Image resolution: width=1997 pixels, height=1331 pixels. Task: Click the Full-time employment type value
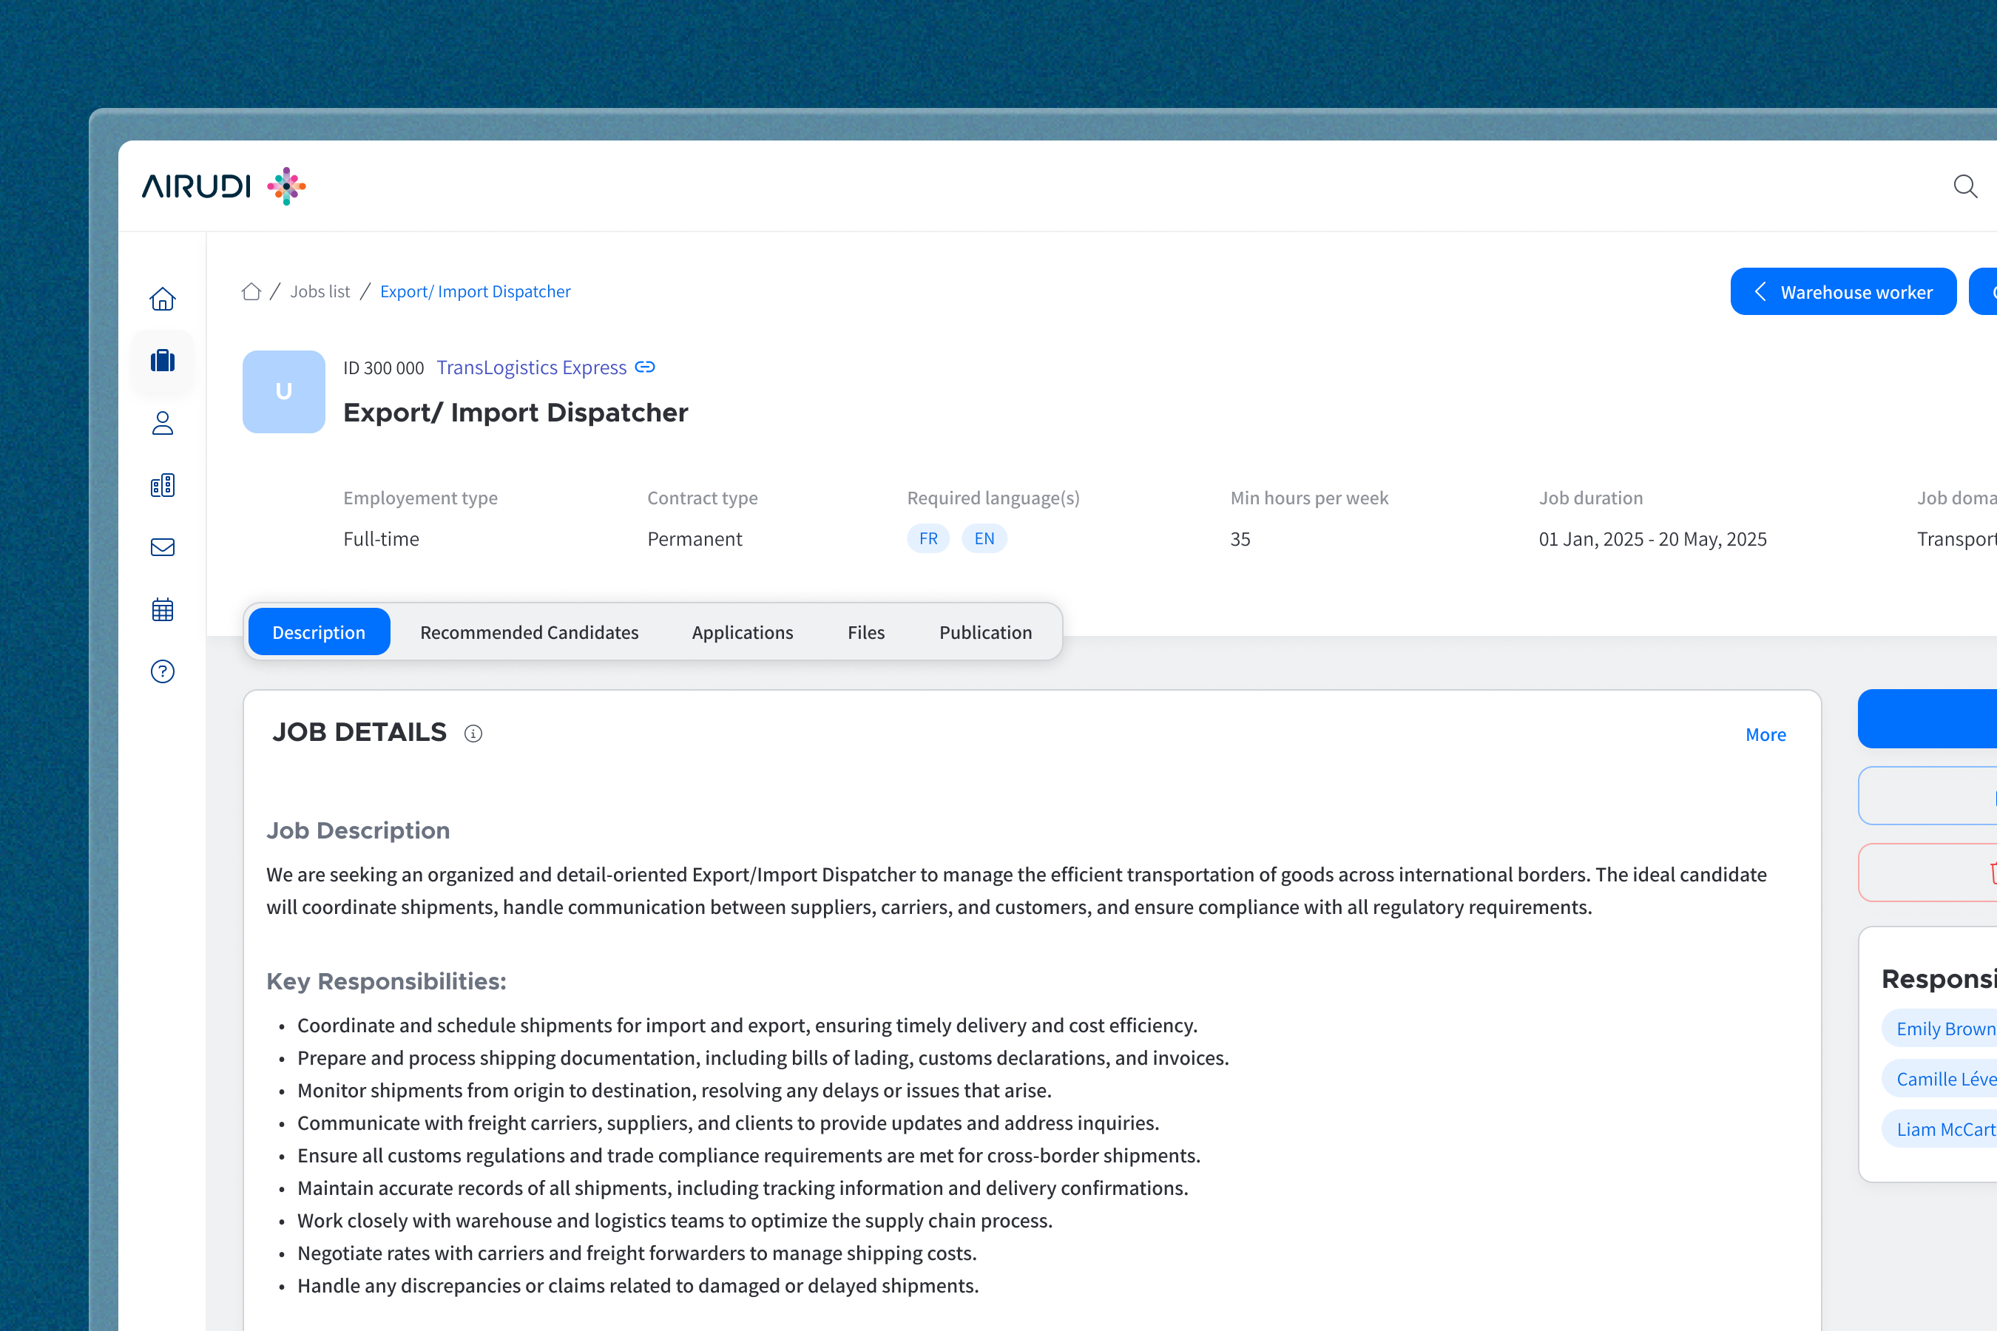click(x=381, y=539)
